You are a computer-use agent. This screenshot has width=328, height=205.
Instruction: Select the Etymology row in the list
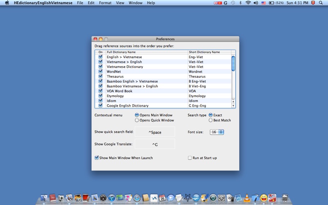pos(163,96)
